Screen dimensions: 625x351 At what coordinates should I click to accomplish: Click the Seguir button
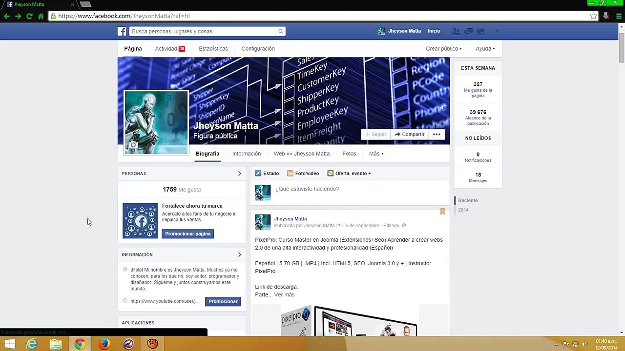point(375,134)
